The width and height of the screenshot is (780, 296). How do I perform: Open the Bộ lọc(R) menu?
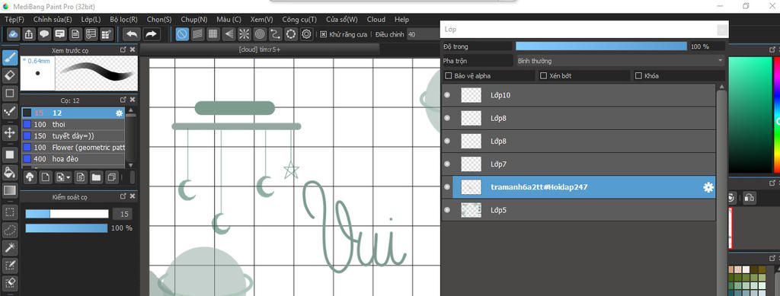pyautogui.click(x=124, y=19)
